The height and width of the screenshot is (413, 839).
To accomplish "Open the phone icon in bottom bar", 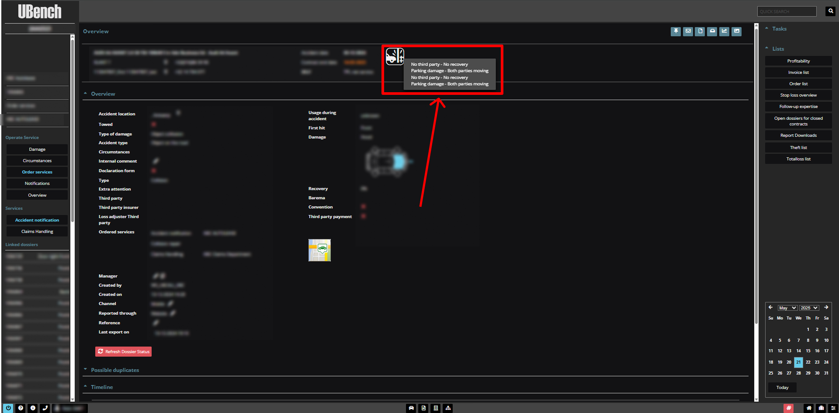I will (45, 408).
